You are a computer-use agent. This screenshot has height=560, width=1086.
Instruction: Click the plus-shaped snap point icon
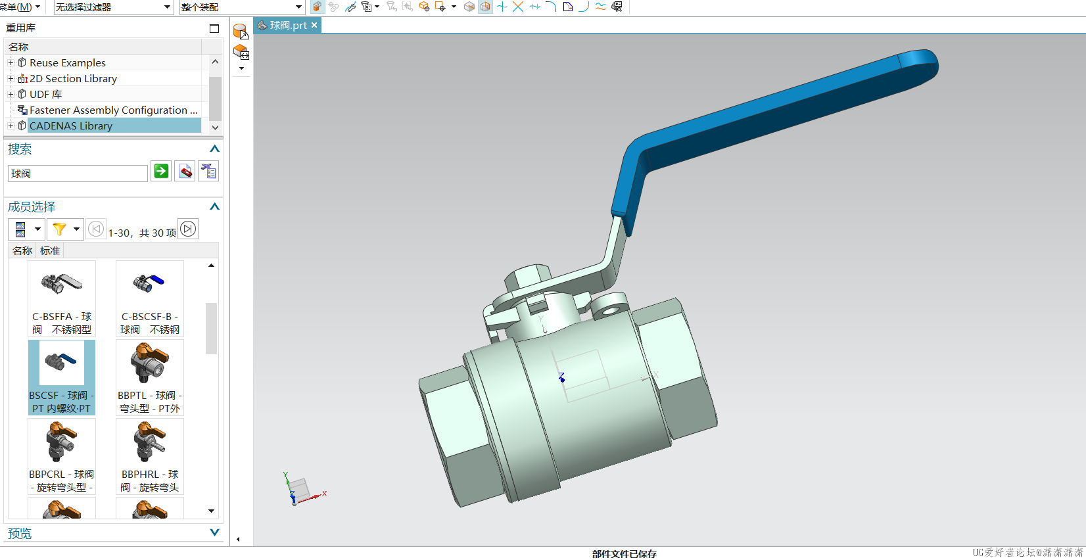coord(502,7)
